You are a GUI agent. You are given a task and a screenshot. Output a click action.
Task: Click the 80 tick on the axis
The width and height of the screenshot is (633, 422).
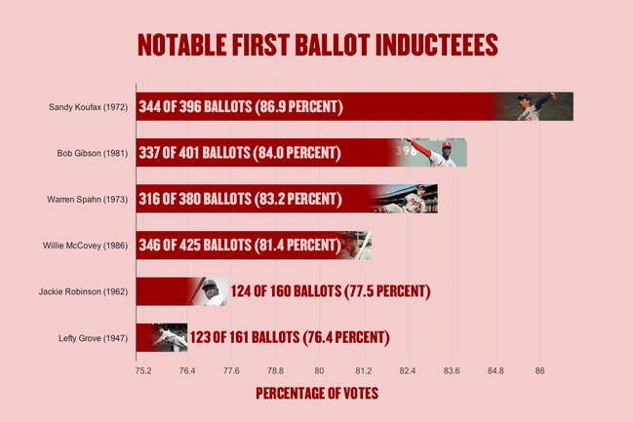click(x=319, y=370)
